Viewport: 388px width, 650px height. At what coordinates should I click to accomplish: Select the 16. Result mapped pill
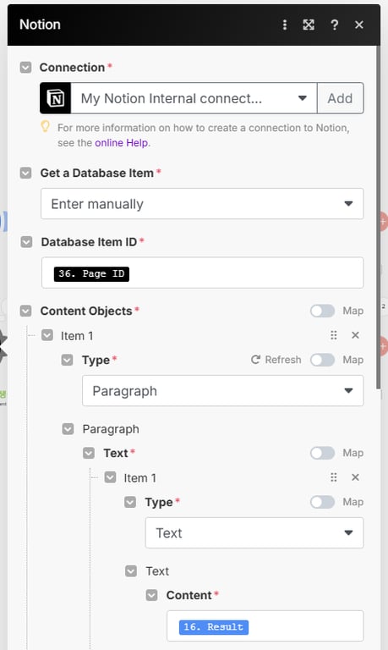click(214, 627)
